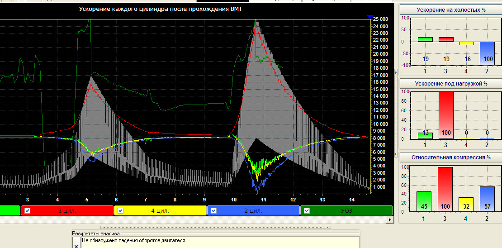Select the red 100 bar in the load chart

(x=445, y=115)
